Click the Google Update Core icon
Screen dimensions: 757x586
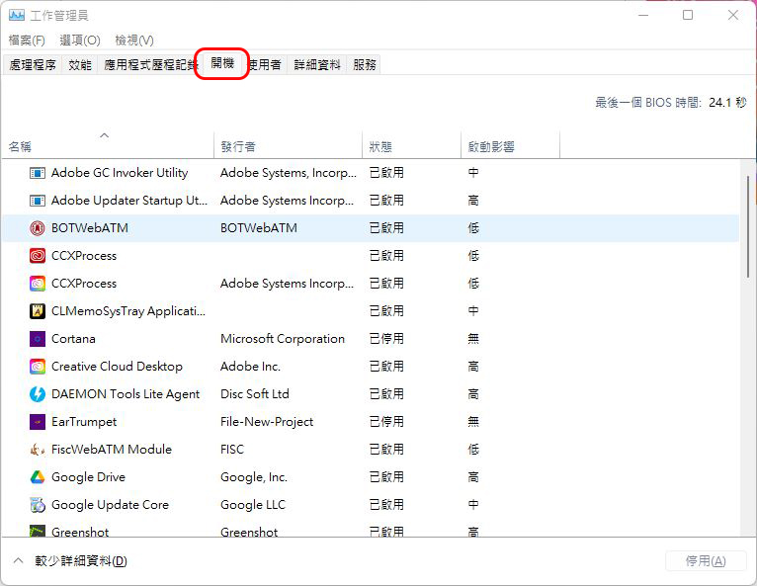pos(38,505)
